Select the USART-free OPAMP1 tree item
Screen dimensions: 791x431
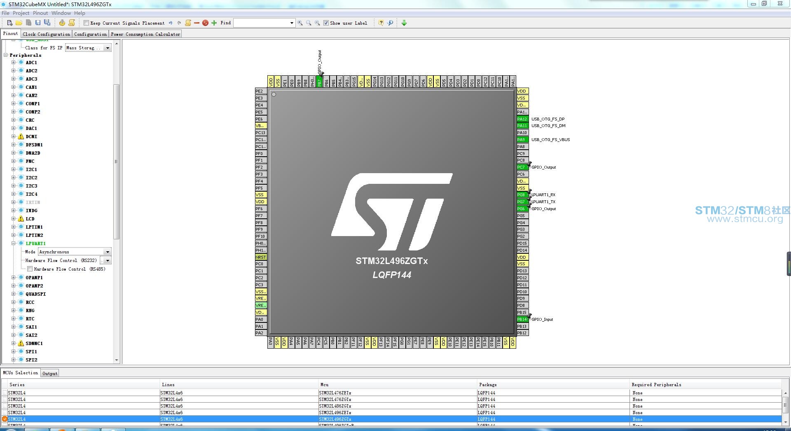(x=34, y=278)
